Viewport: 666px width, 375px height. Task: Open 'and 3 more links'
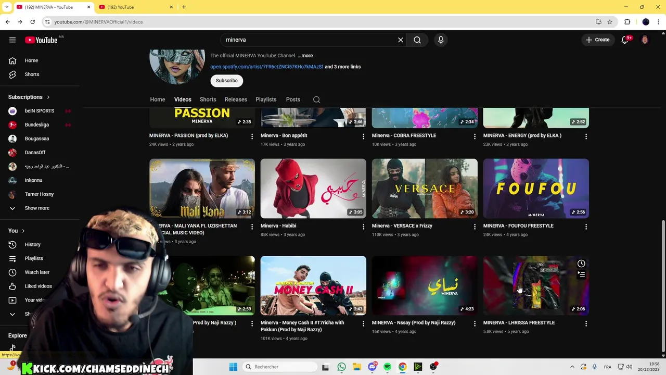pyautogui.click(x=342, y=67)
